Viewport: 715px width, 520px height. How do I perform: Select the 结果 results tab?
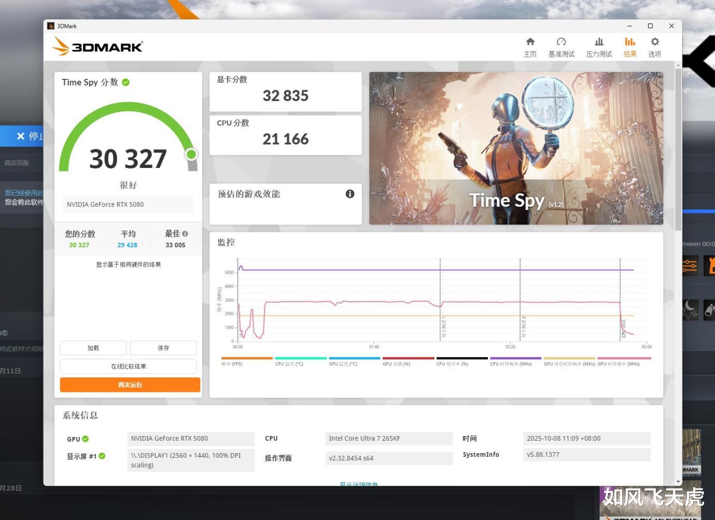[x=630, y=47]
